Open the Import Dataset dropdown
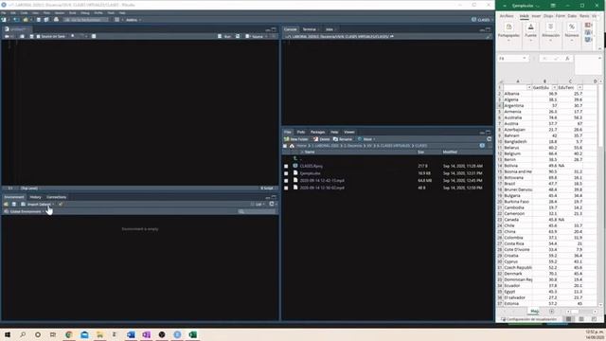 pos(38,205)
